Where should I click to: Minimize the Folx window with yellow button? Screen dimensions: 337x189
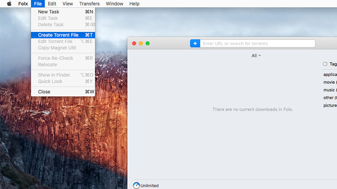pyautogui.click(x=141, y=43)
